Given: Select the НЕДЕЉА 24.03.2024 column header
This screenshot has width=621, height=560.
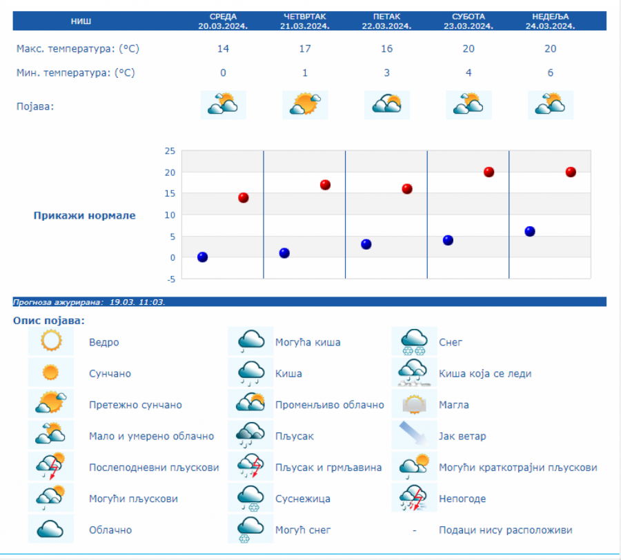Looking at the screenshot, I should click(550, 21).
